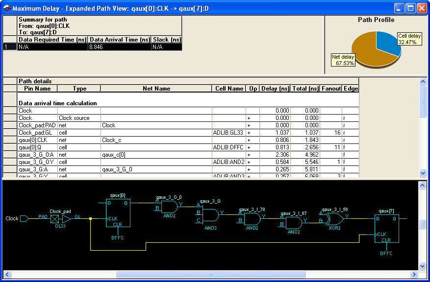Click the schematic horizontal scroll thumb
Viewport: 430px width, 282px height.
point(211,274)
